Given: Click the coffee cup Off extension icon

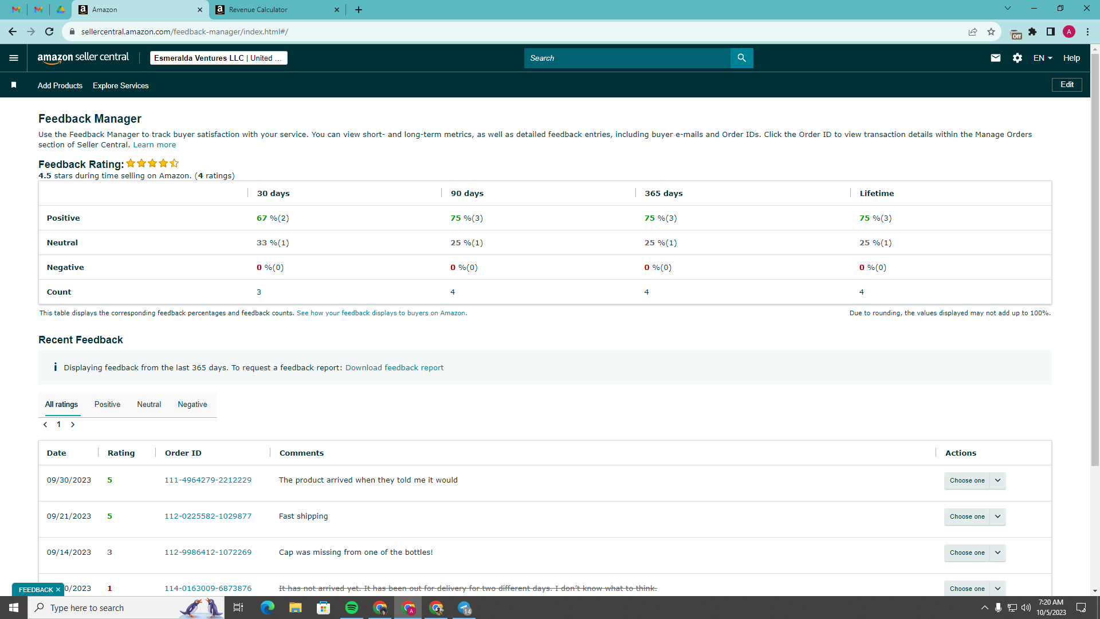Looking at the screenshot, I should pyautogui.click(x=1015, y=33).
